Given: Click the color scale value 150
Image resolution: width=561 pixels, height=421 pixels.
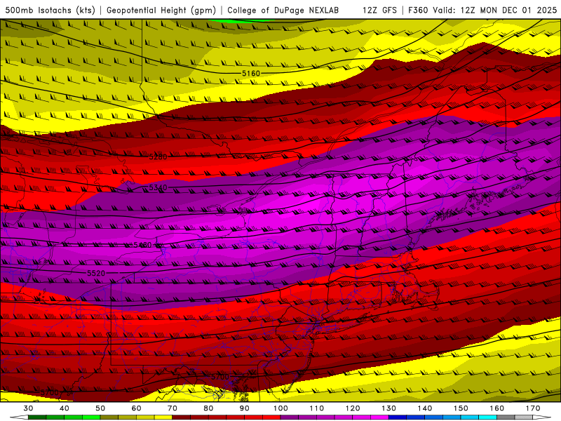Looking at the screenshot, I should (461, 408).
